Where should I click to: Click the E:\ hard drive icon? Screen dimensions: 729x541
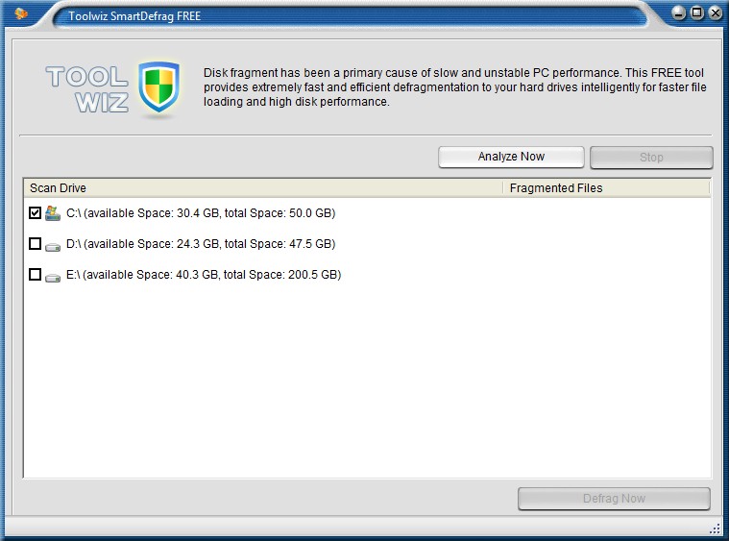coord(53,278)
